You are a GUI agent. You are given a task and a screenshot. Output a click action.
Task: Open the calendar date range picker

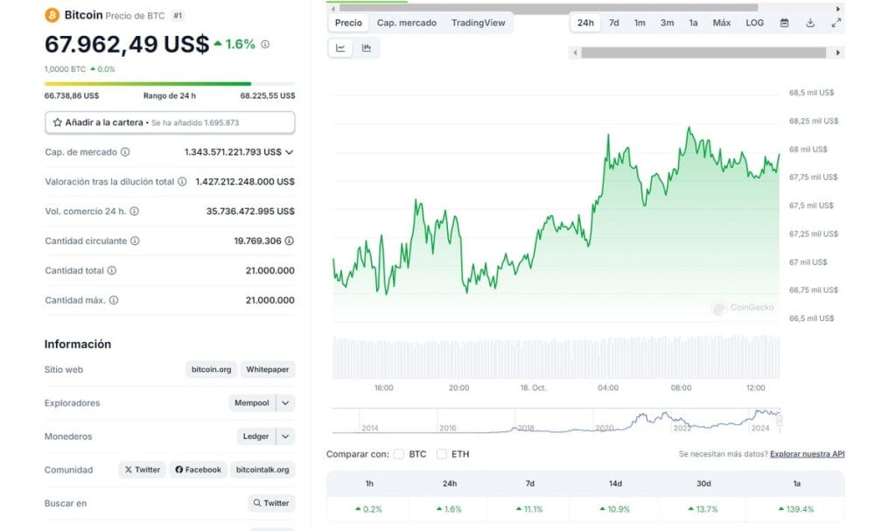tap(785, 23)
